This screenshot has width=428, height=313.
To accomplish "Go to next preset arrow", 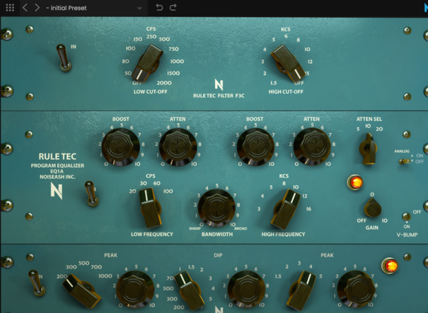I will pyautogui.click(x=37, y=8).
